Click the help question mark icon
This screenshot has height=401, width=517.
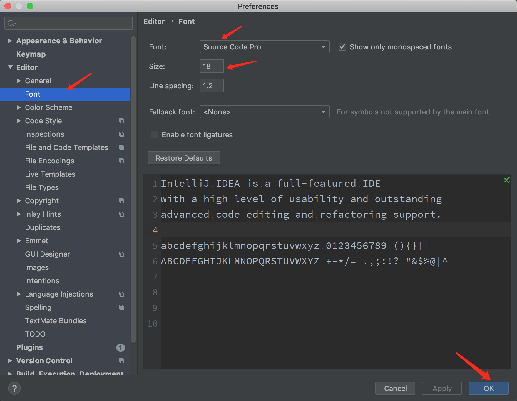14,388
